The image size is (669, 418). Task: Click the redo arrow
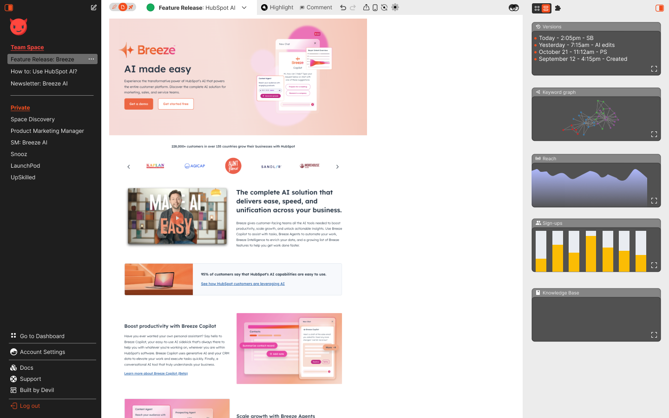(353, 7)
